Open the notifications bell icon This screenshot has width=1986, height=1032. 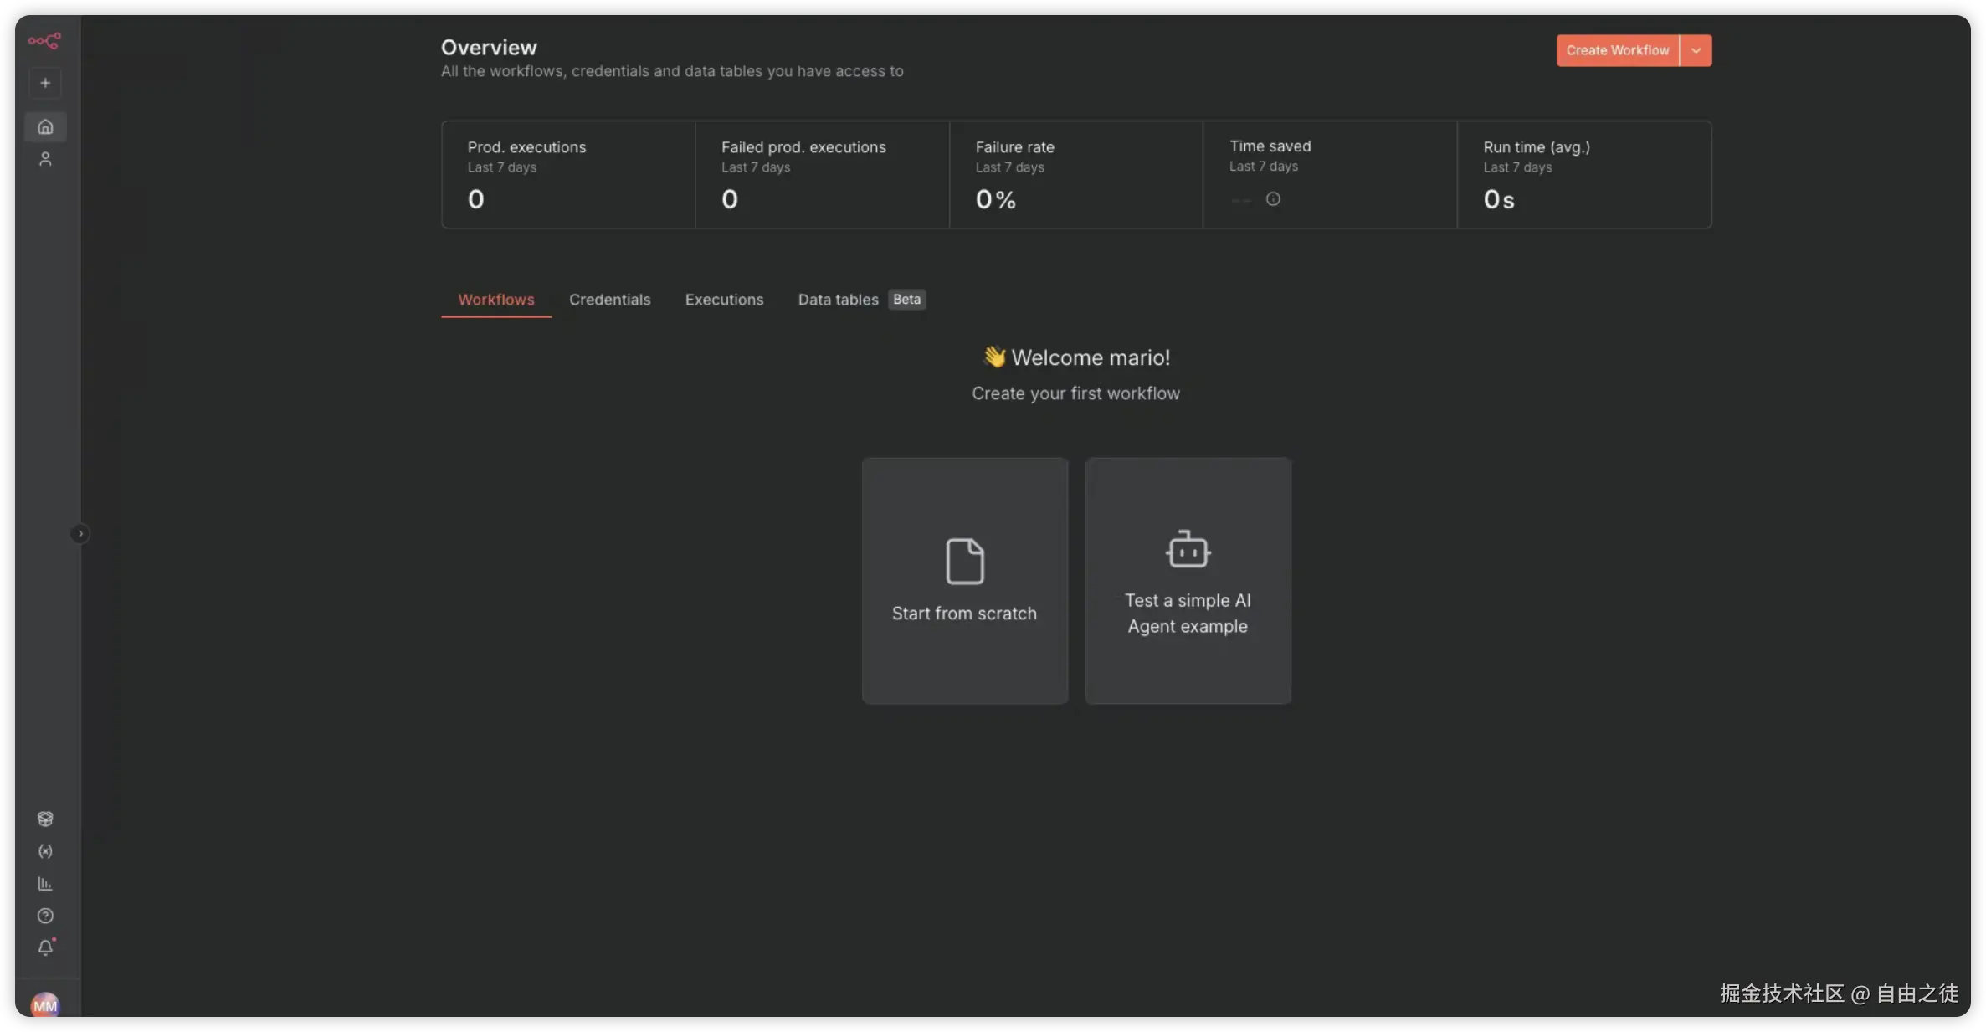click(x=45, y=947)
